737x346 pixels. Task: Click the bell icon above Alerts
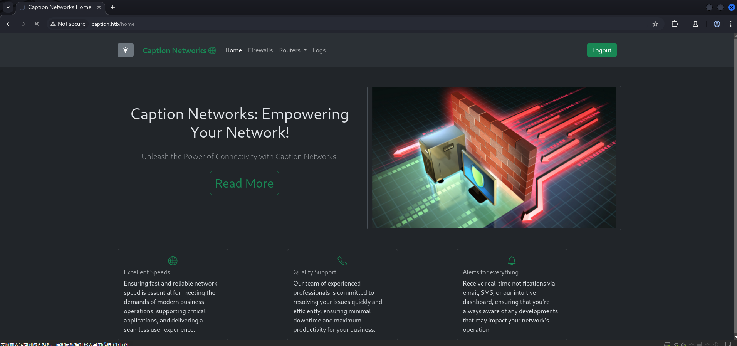(x=512, y=261)
